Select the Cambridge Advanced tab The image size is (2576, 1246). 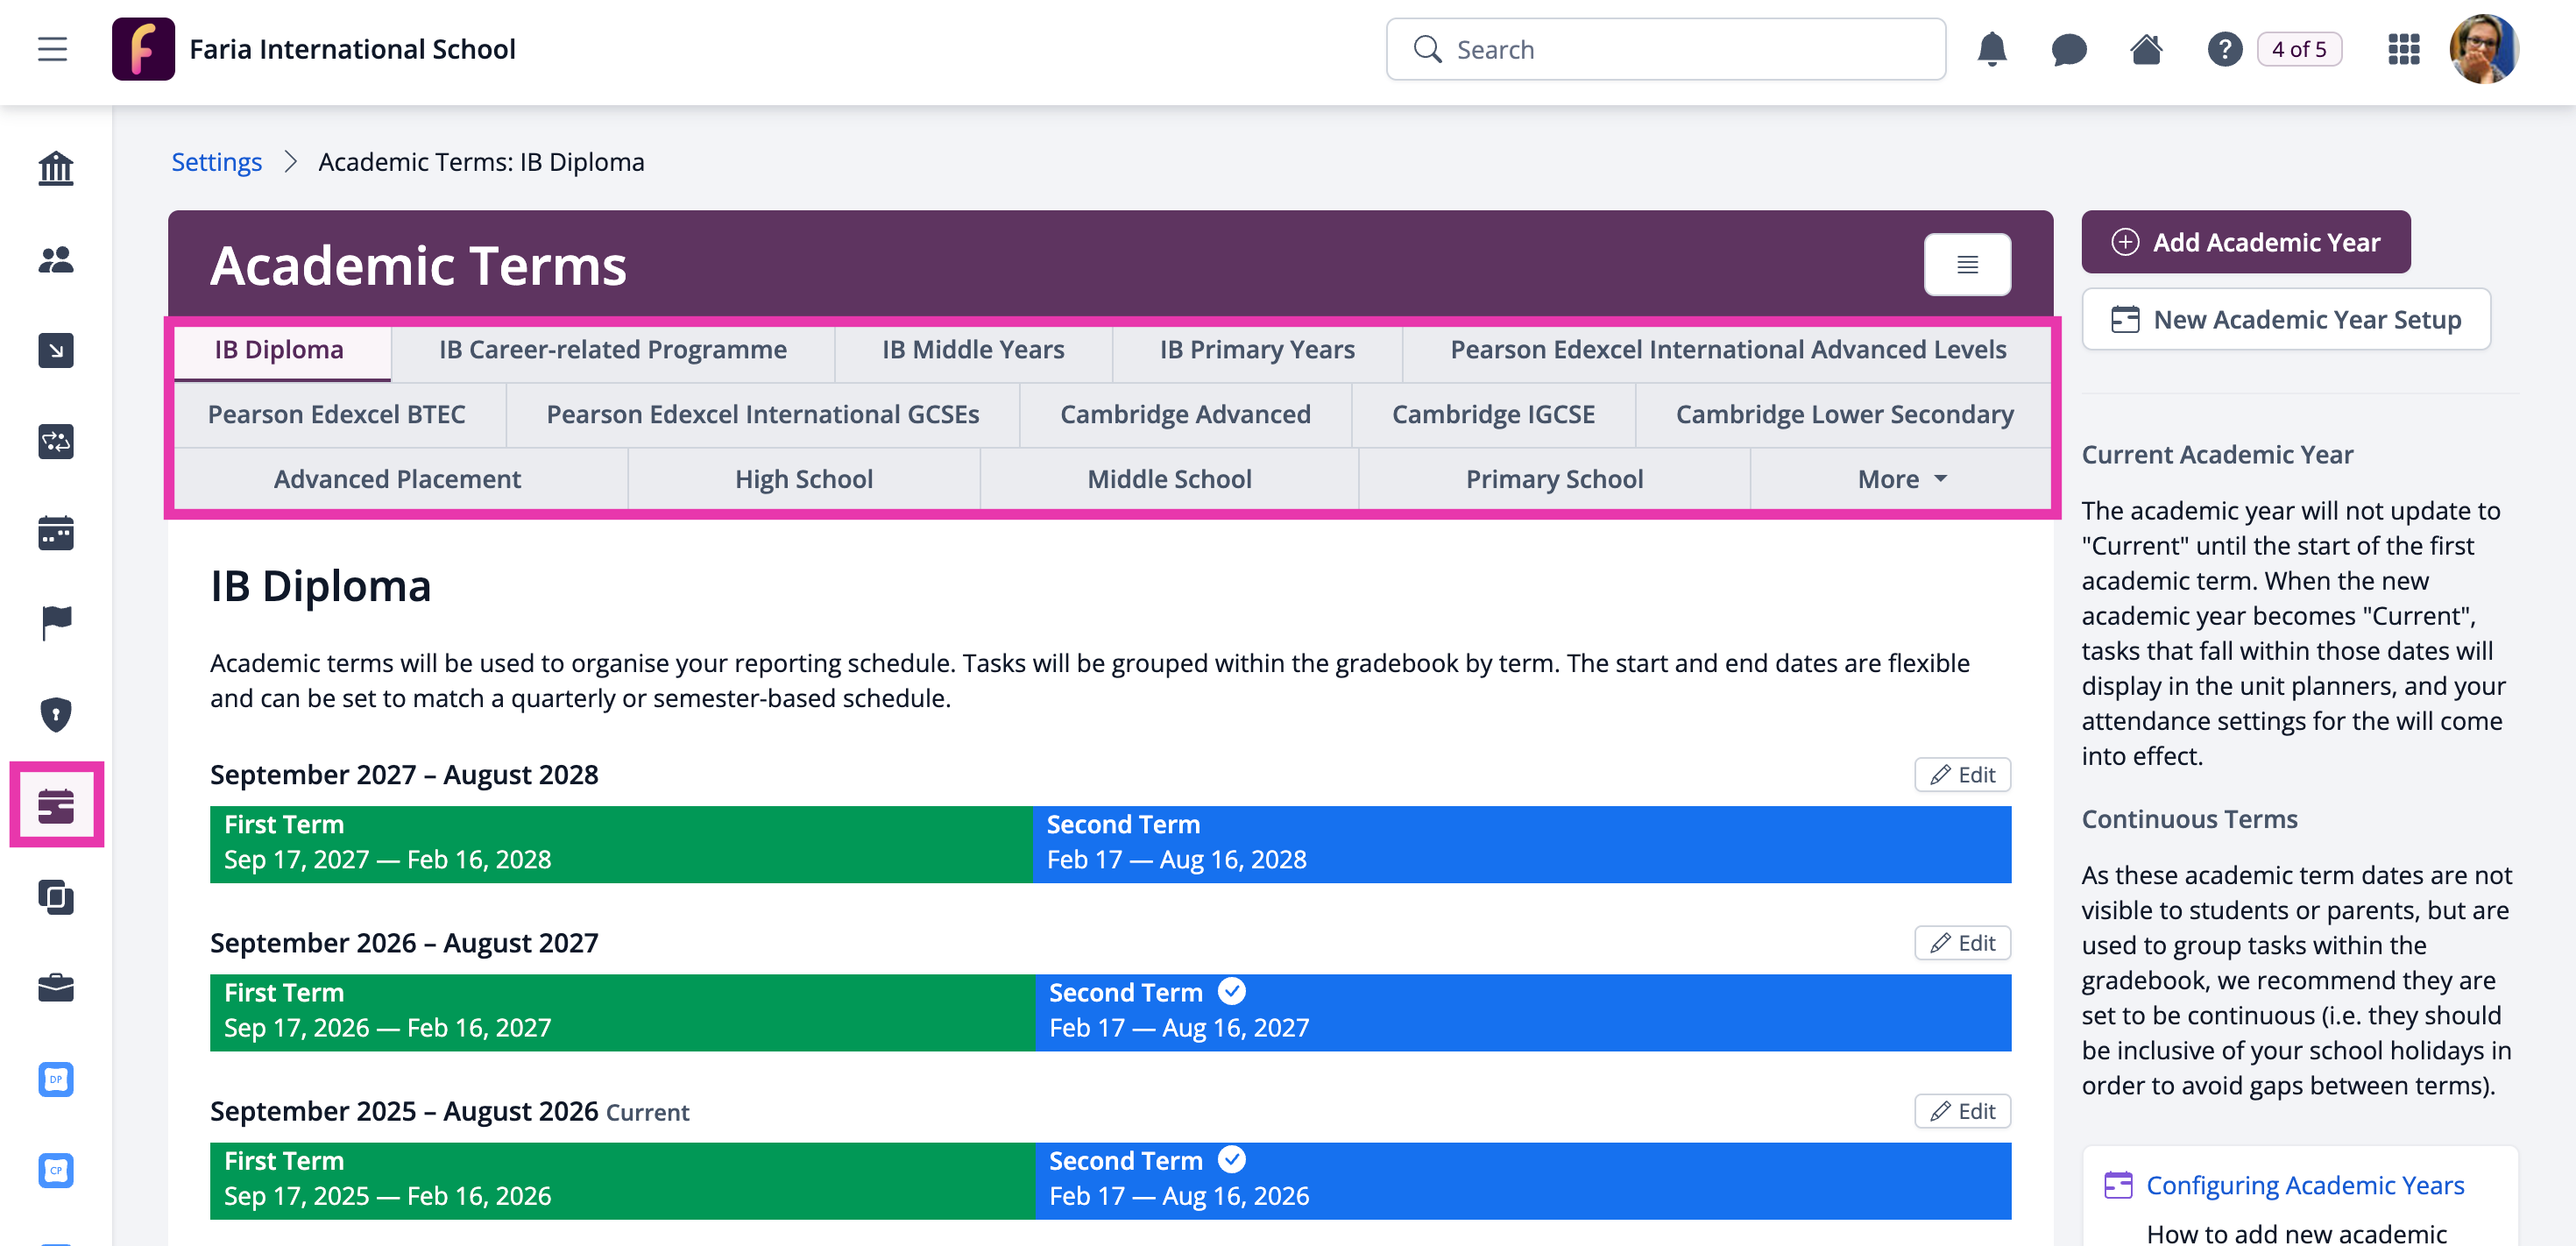tap(1185, 415)
